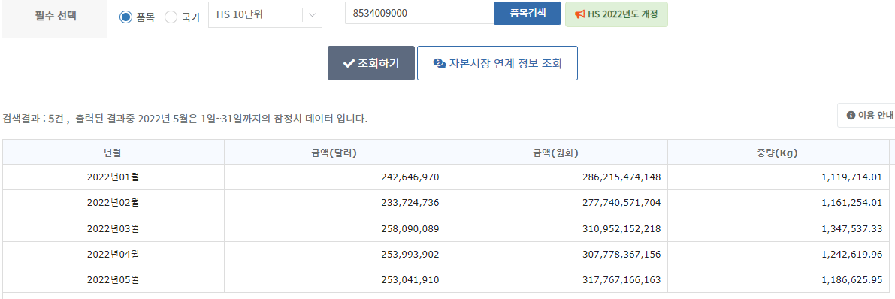Click the 금액(원화) column header
Screen dimensions: 895x299
tap(557, 153)
